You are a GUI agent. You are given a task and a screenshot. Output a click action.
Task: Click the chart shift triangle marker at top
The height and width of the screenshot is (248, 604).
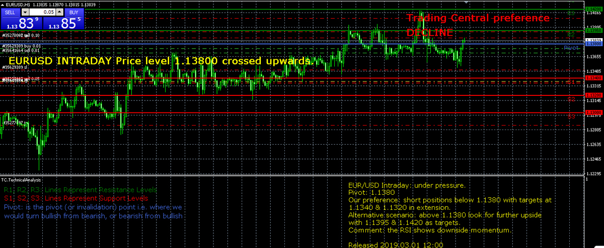[x=466, y=3]
